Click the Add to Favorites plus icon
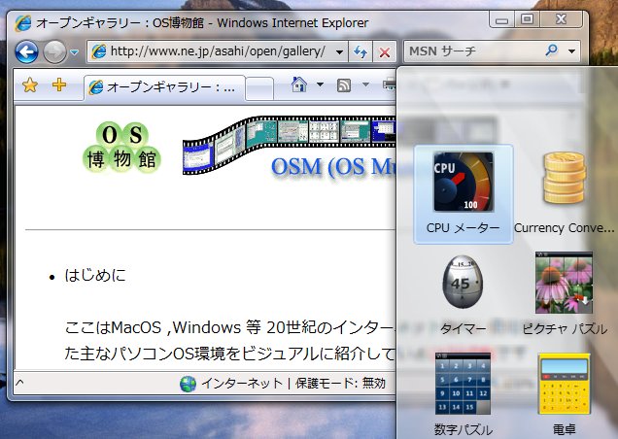Image resolution: width=618 pixels, height=439 pixels. tap(59, 84)
